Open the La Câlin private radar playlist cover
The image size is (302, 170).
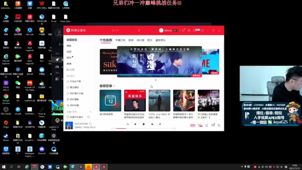pyautogui.click(x=159, y=100)
